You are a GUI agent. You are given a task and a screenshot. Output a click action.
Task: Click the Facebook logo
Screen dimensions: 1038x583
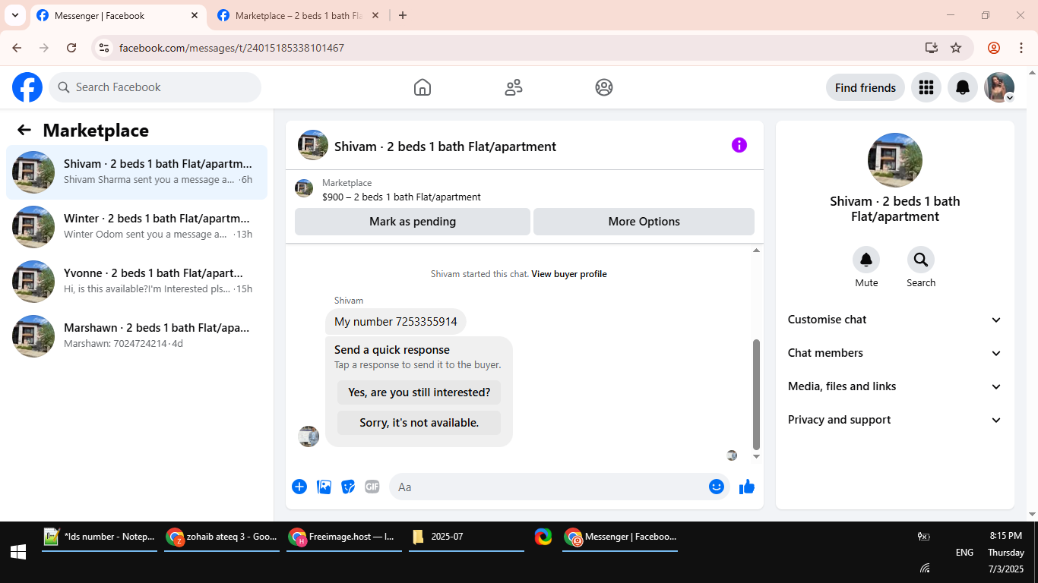click(27, 87)
